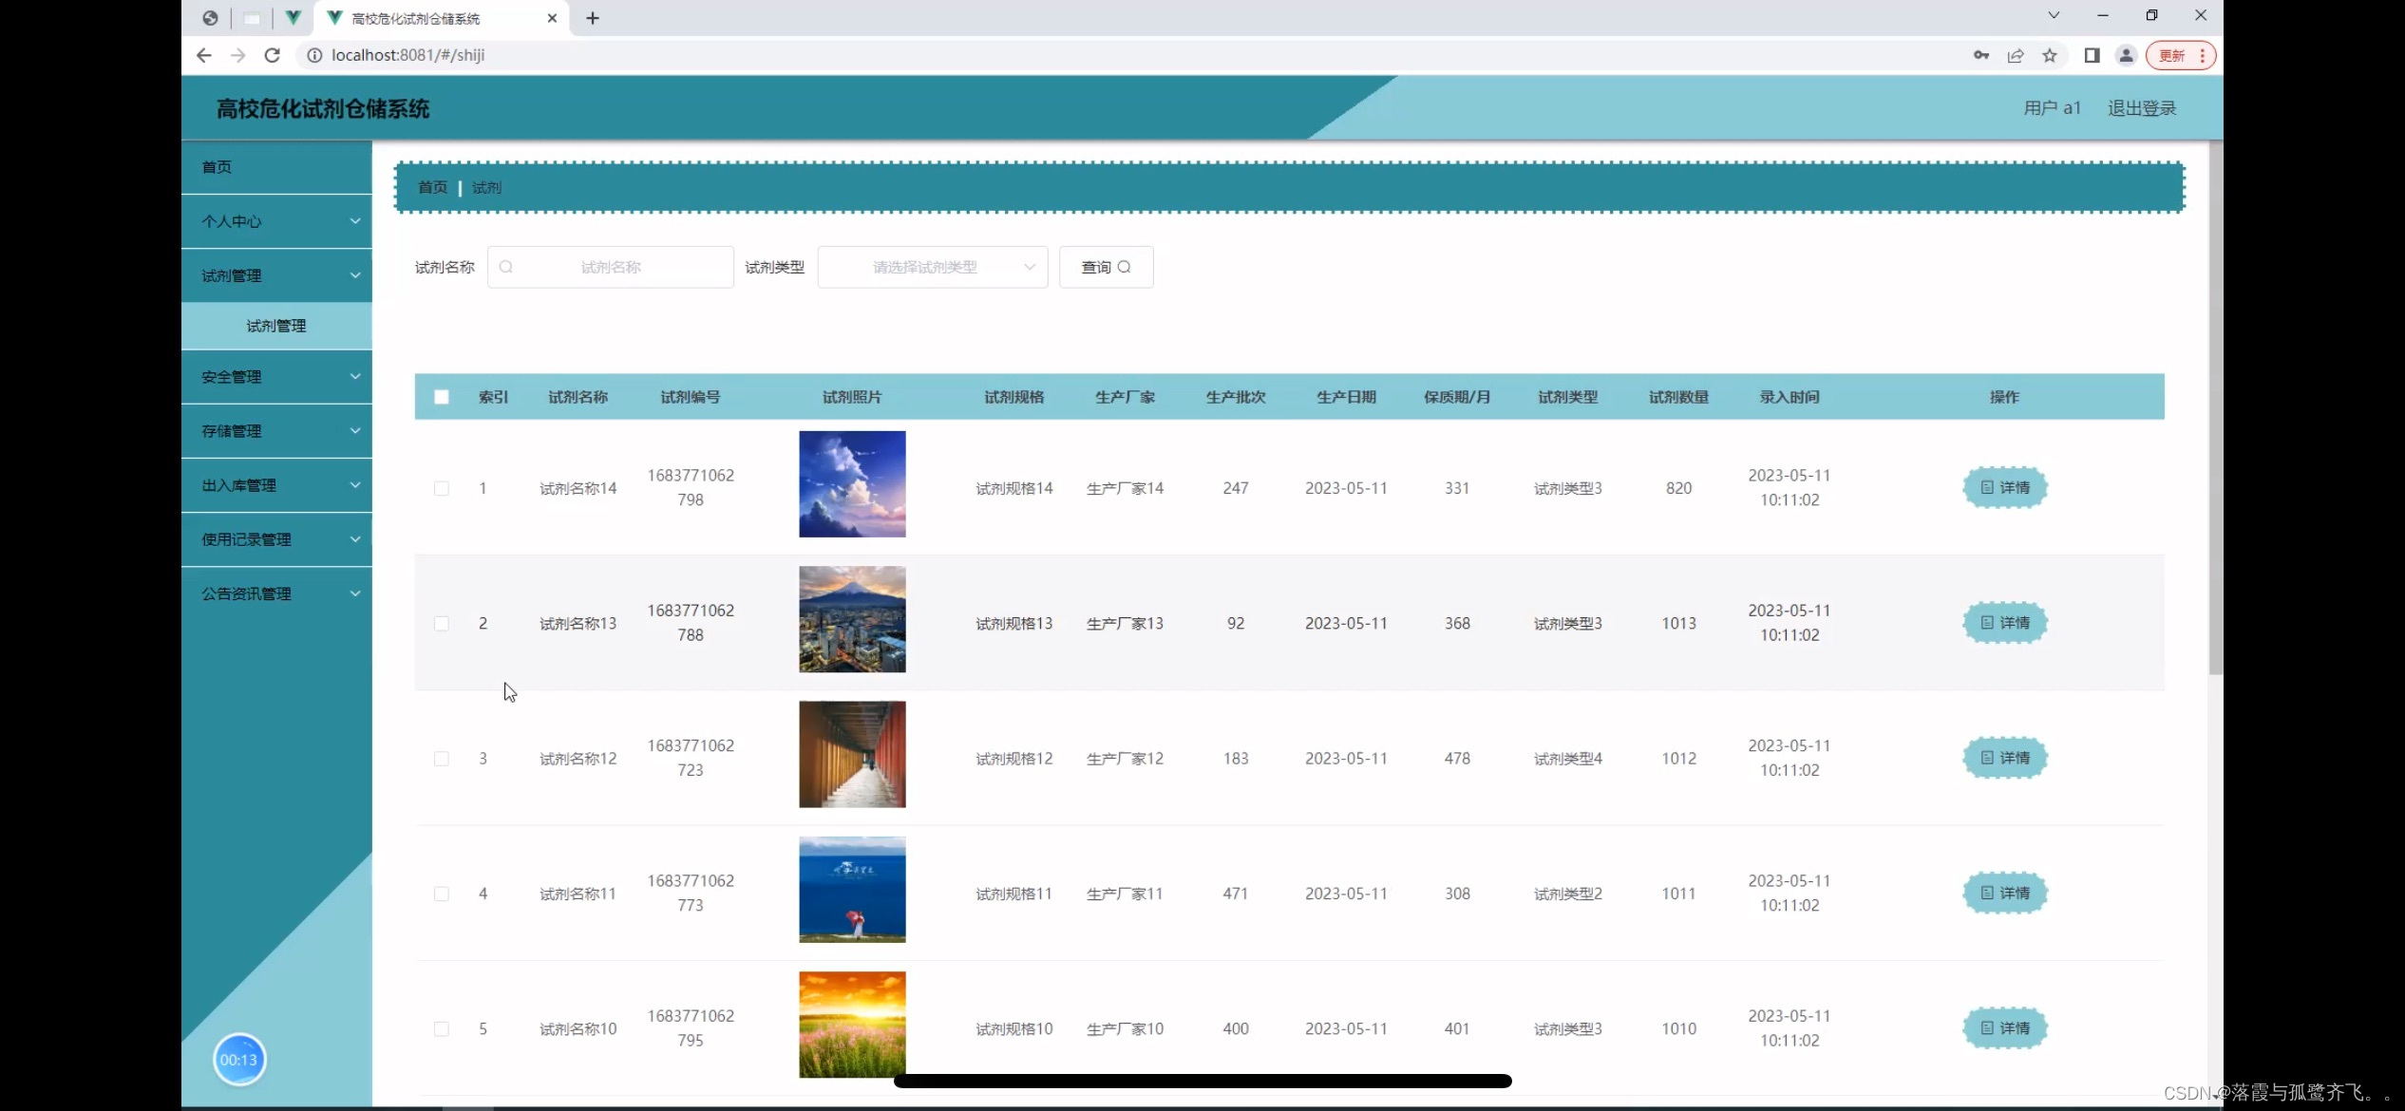
Task: Click the browser back arrow
Action: [x=203, y=55]
